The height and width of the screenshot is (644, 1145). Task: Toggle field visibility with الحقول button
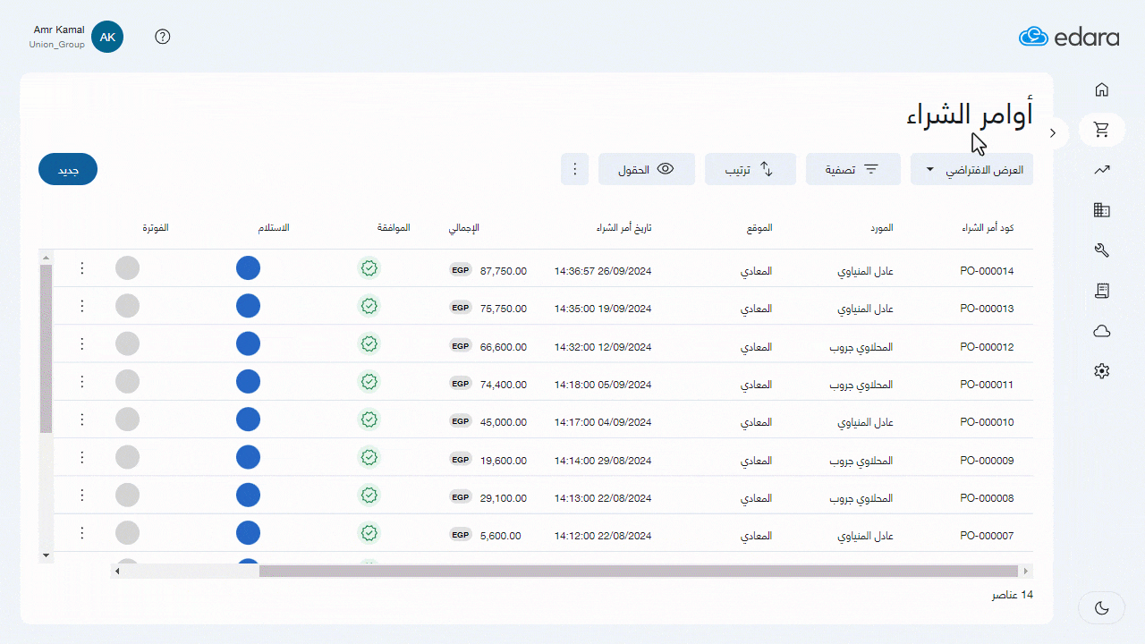(647, 169)
